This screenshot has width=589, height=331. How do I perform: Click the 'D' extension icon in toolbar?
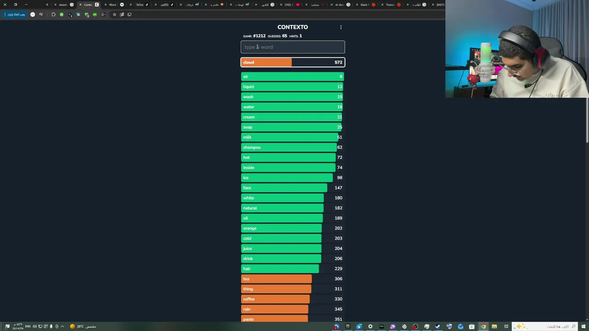tap(103, 14)
